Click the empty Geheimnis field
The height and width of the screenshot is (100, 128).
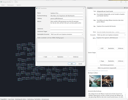67,29
